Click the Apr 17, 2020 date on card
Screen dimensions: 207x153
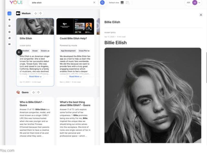click(x=25, y=82)
